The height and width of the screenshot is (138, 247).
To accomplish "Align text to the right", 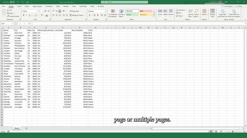I will click(60, 15).
